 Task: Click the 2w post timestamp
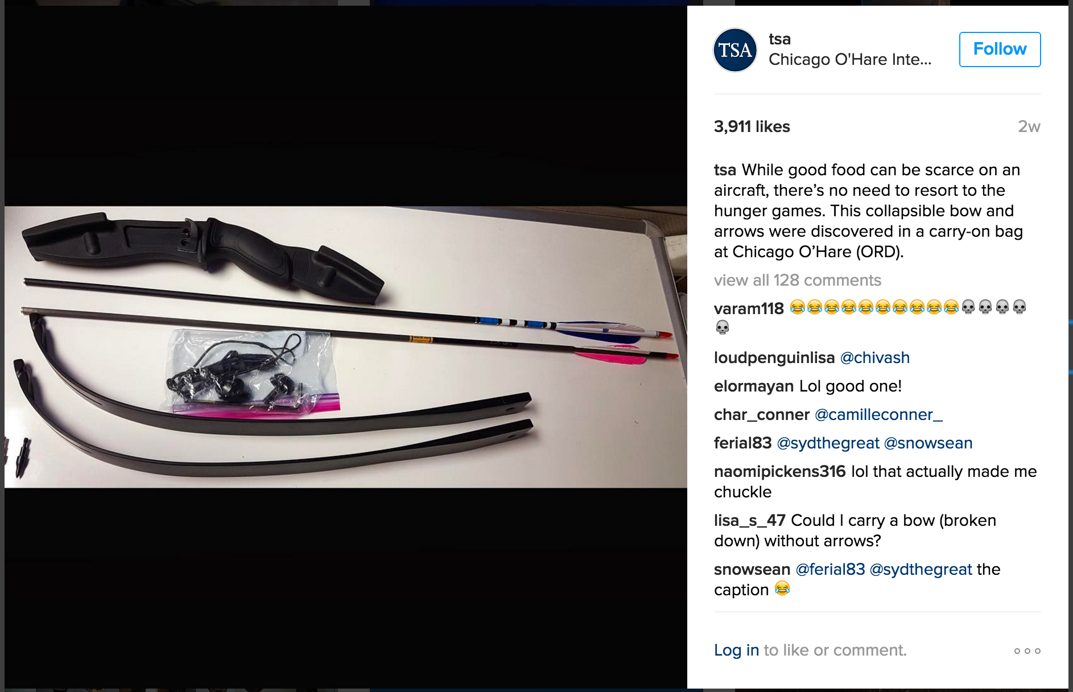click(1029, 126)
